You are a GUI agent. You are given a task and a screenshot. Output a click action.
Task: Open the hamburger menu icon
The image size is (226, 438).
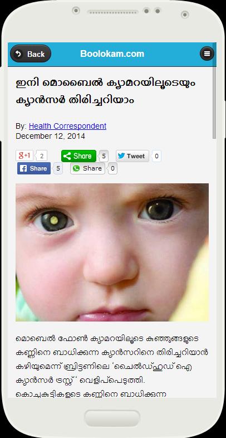click(207, 53)
